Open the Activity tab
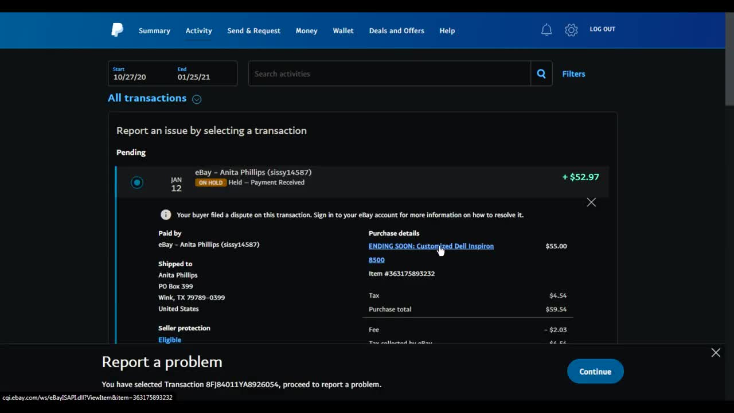The image size is (734, 413). (198, 30)
